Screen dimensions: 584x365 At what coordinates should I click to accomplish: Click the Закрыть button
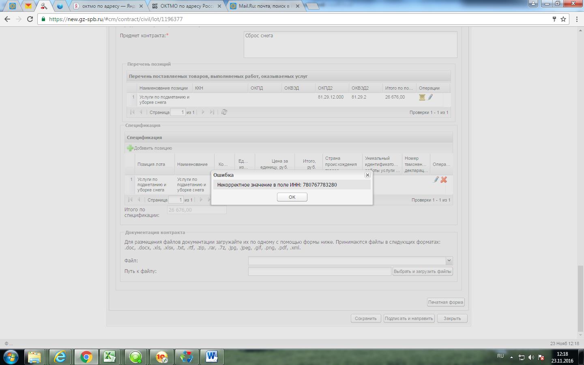452,318
